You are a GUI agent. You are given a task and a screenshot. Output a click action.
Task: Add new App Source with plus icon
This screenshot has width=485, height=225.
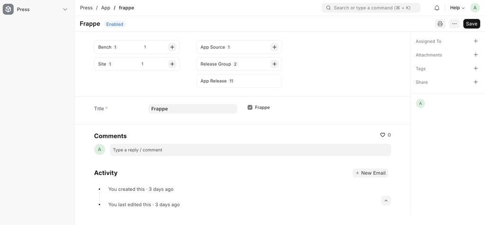274,47
